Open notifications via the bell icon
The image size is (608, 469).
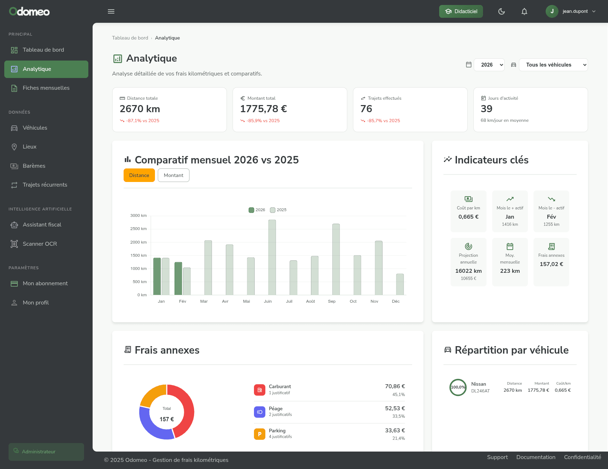(x=524, y=11)
